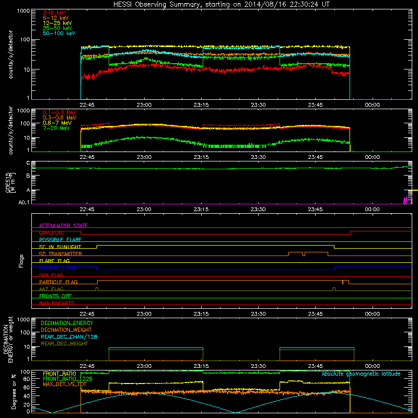Click the SC_TRANSMITTER raised step in Flags
The width and height of the screenshot is (418, 418).
[x=308, y=253]
